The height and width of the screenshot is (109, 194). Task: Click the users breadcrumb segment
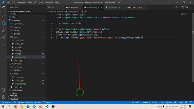click(61, 12)
